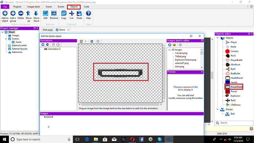Open image bank help icon
The width and height of the screenshot is (254, 143).
[x=180, y=45]
